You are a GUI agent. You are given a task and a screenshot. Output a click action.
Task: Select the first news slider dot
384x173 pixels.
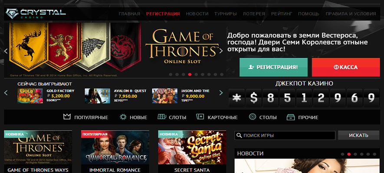click(x=343, y=154)
